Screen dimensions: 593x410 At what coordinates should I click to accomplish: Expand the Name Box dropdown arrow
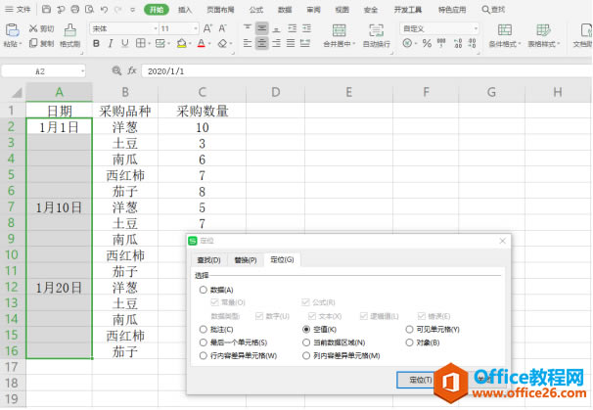[x=82, y=71]
